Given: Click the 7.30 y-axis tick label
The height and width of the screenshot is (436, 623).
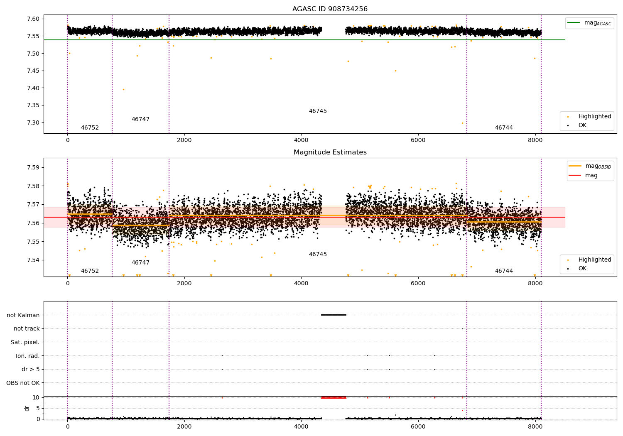Looking at the screenshot, I should point(33,122).
